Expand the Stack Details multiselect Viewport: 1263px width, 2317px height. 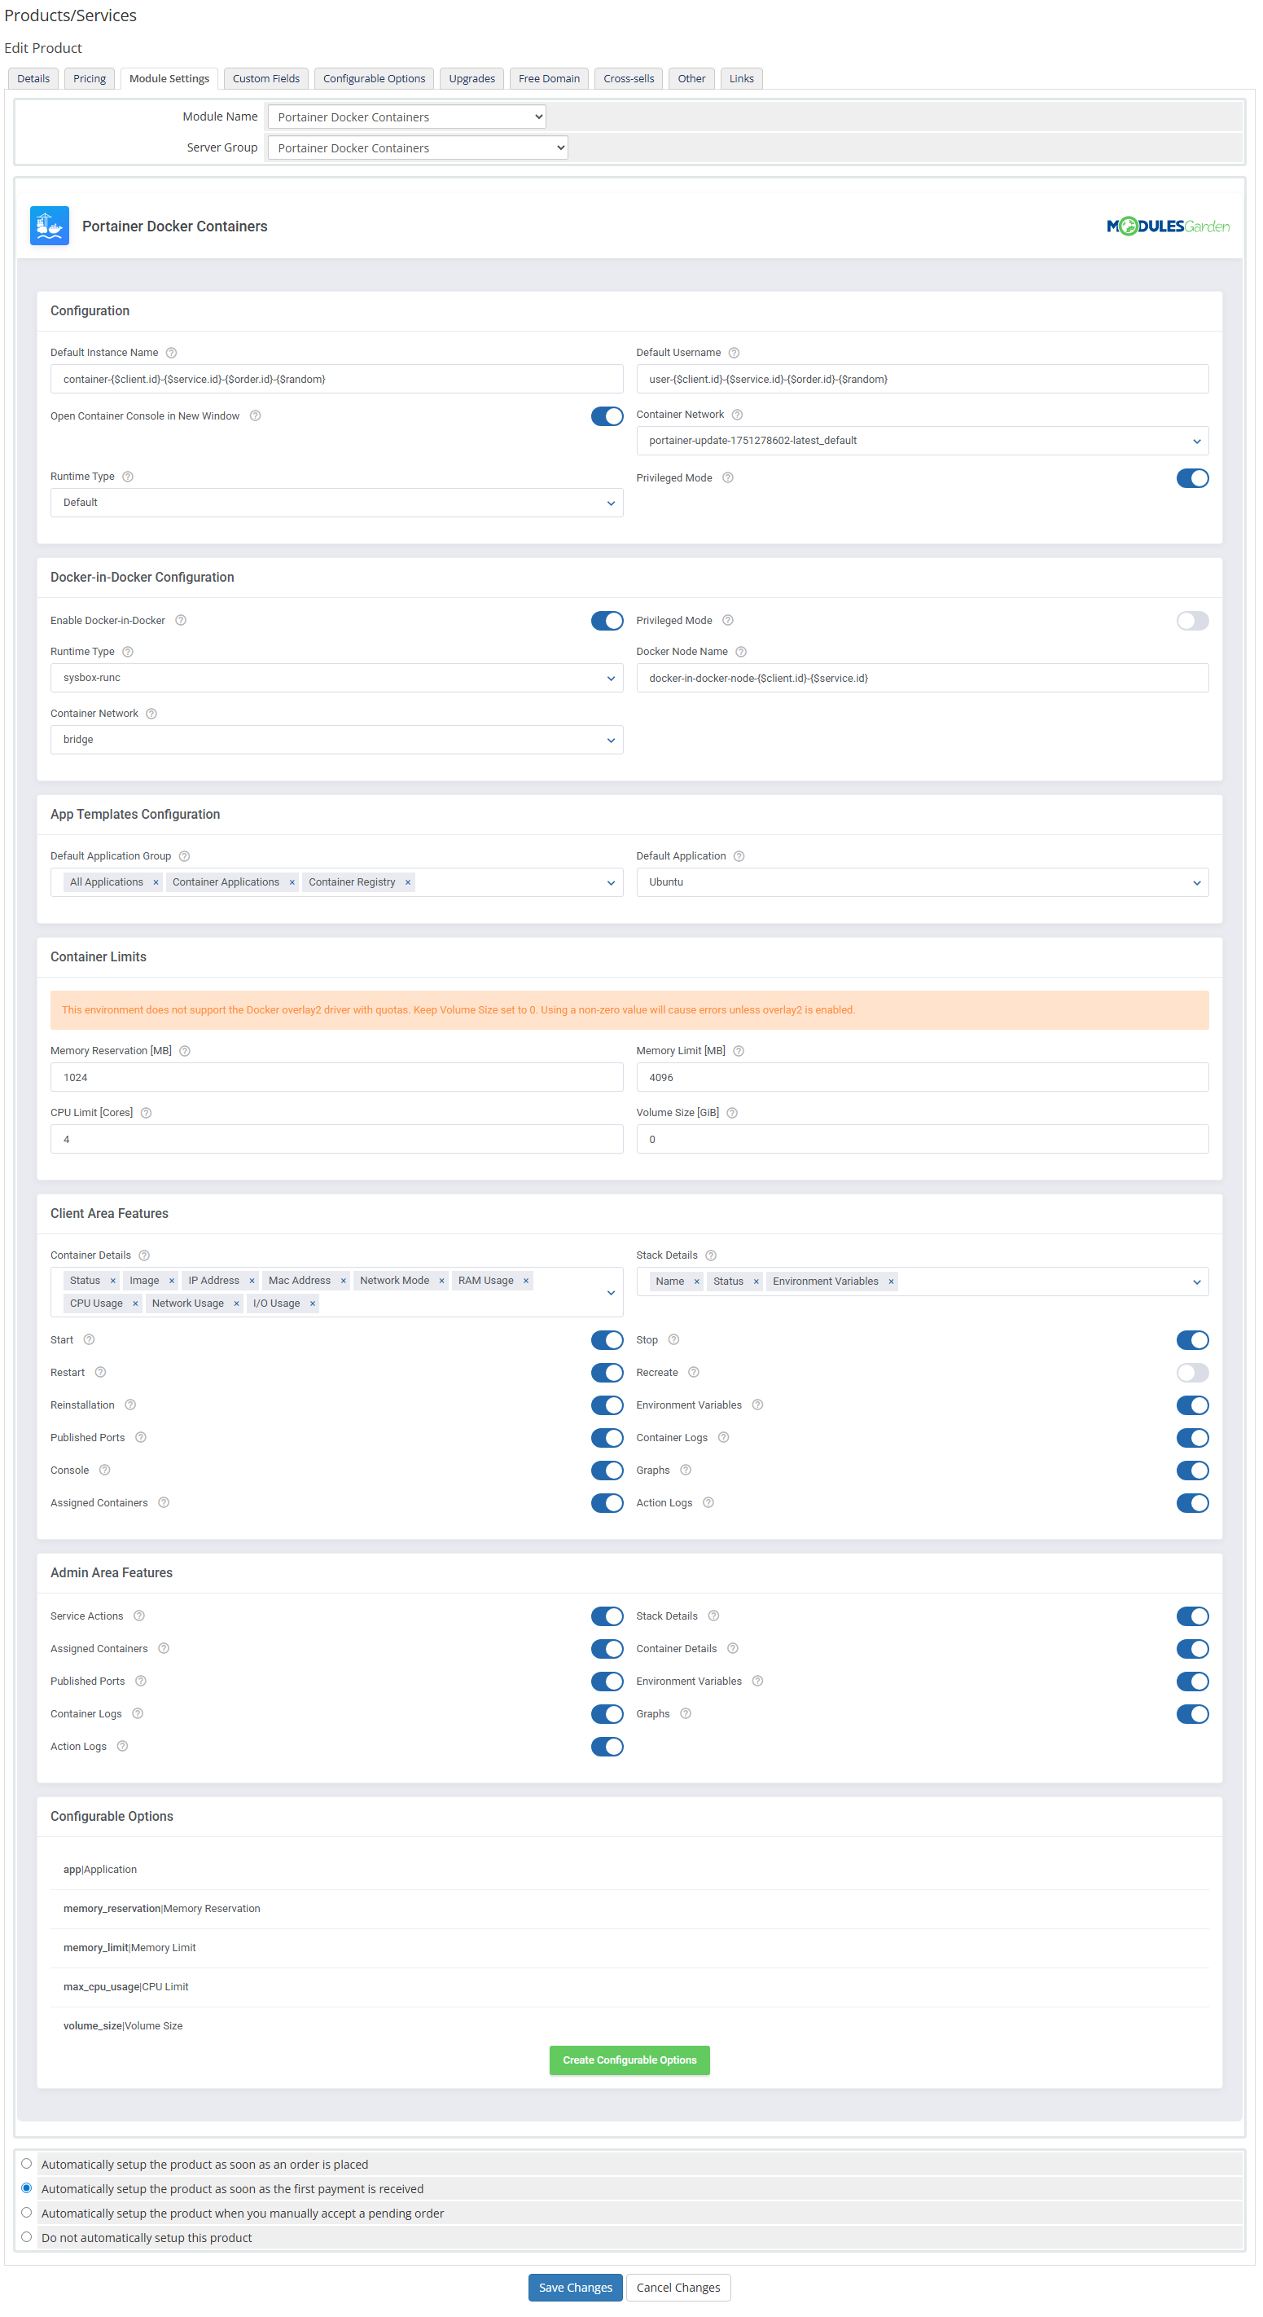point(1196,1282)
